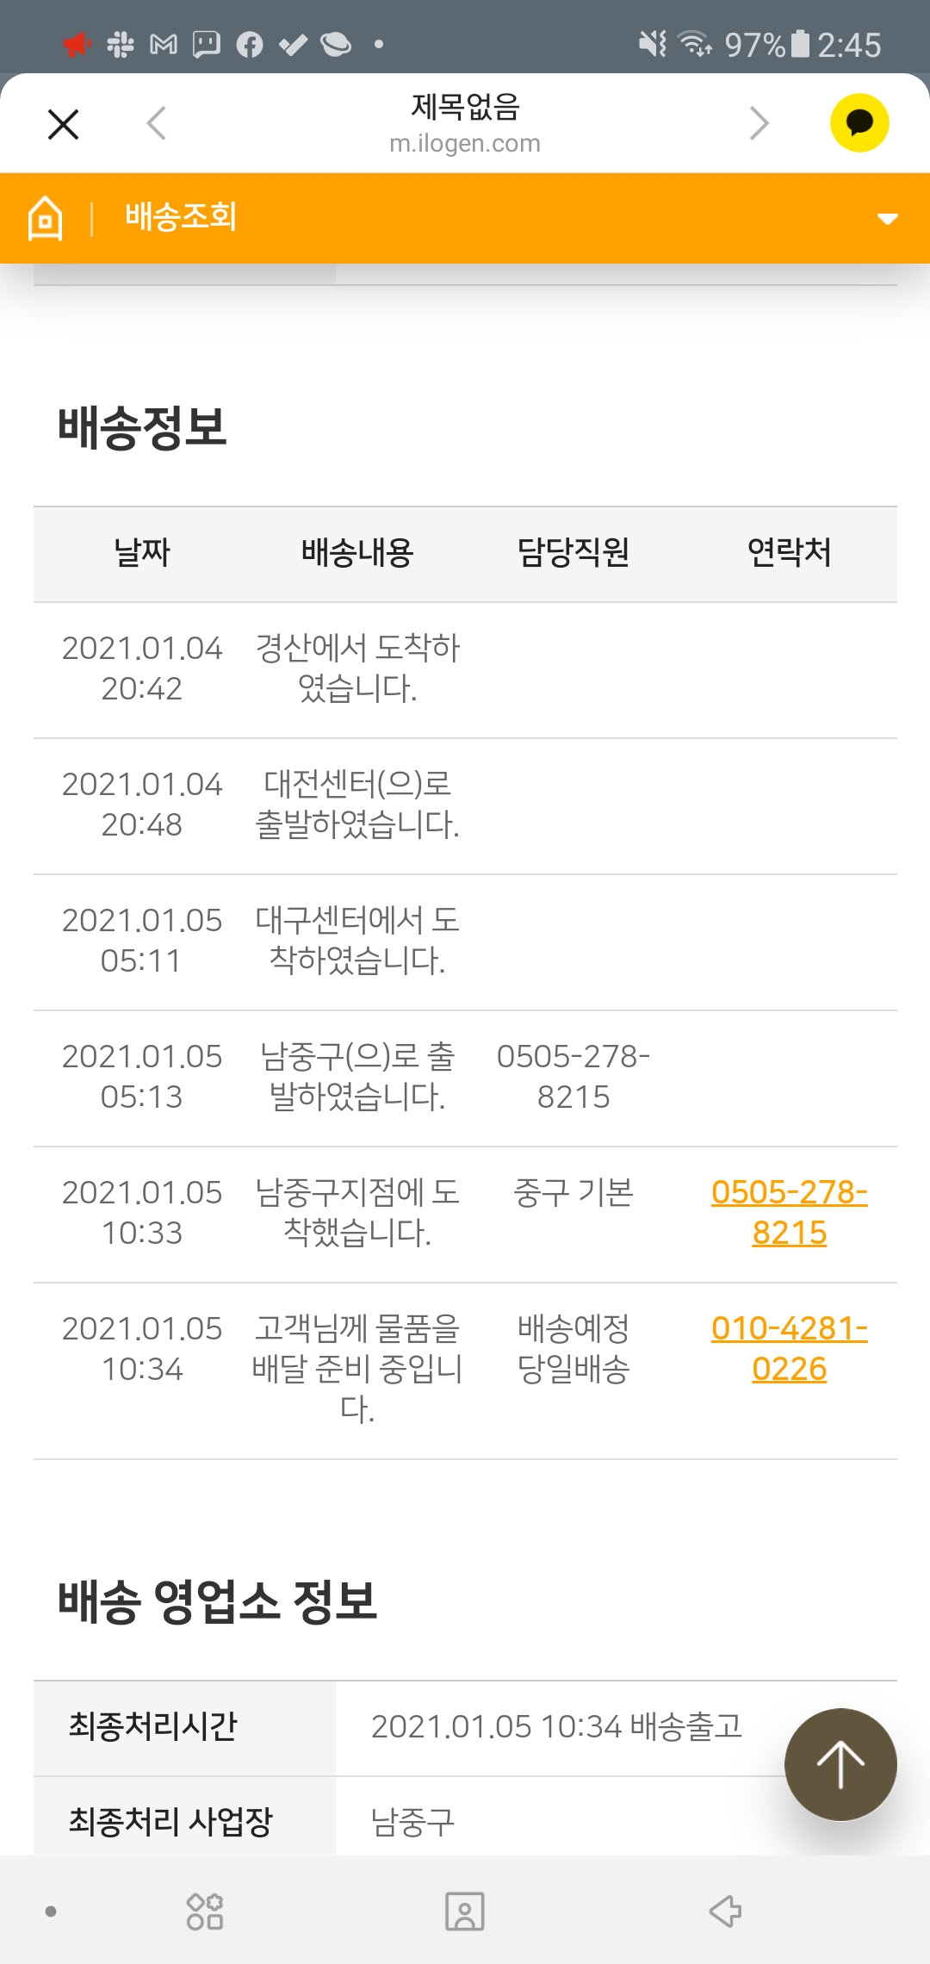Image resolution: width=930 pixels, height=1964 pixels.
Task: Open the apps grid icon in bottom bar
Action: click(205, 1911)
